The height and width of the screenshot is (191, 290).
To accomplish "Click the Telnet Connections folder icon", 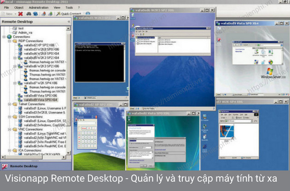I will 15,104.
